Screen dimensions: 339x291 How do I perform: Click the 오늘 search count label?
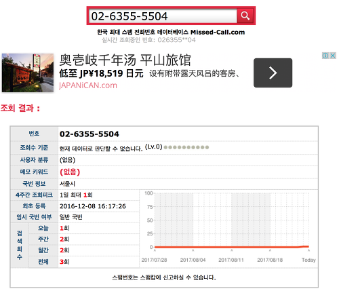click(x=43, y=228)
